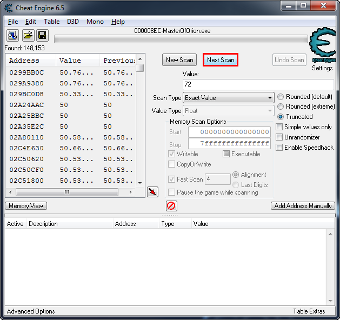Click results list scroll right arrow
The image size is (340, 320).
coord(130,192)
